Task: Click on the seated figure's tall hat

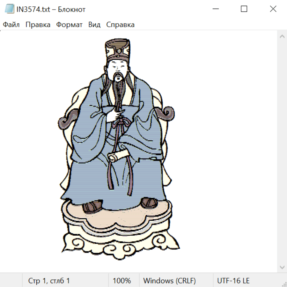Action: click(x=118, y=49)
